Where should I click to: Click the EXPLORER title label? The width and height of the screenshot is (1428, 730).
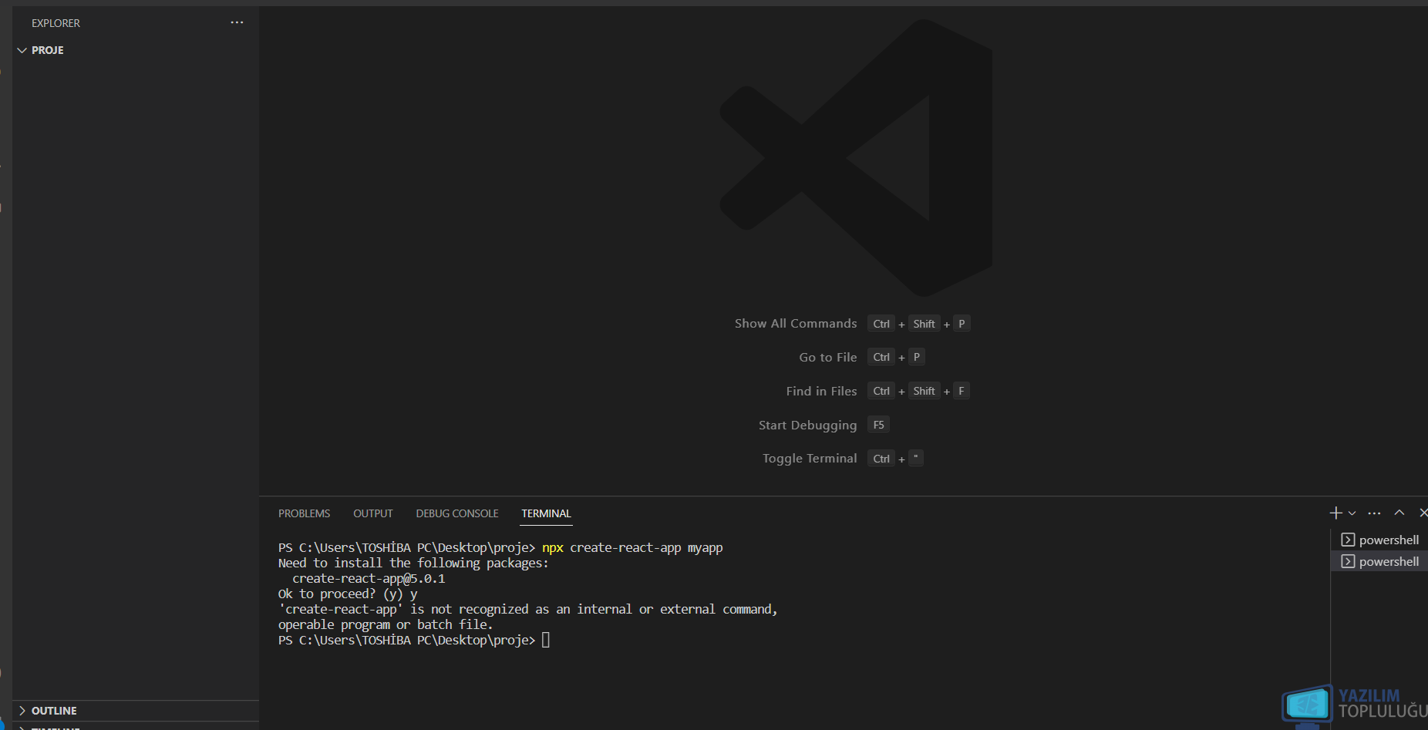(56, 23)
